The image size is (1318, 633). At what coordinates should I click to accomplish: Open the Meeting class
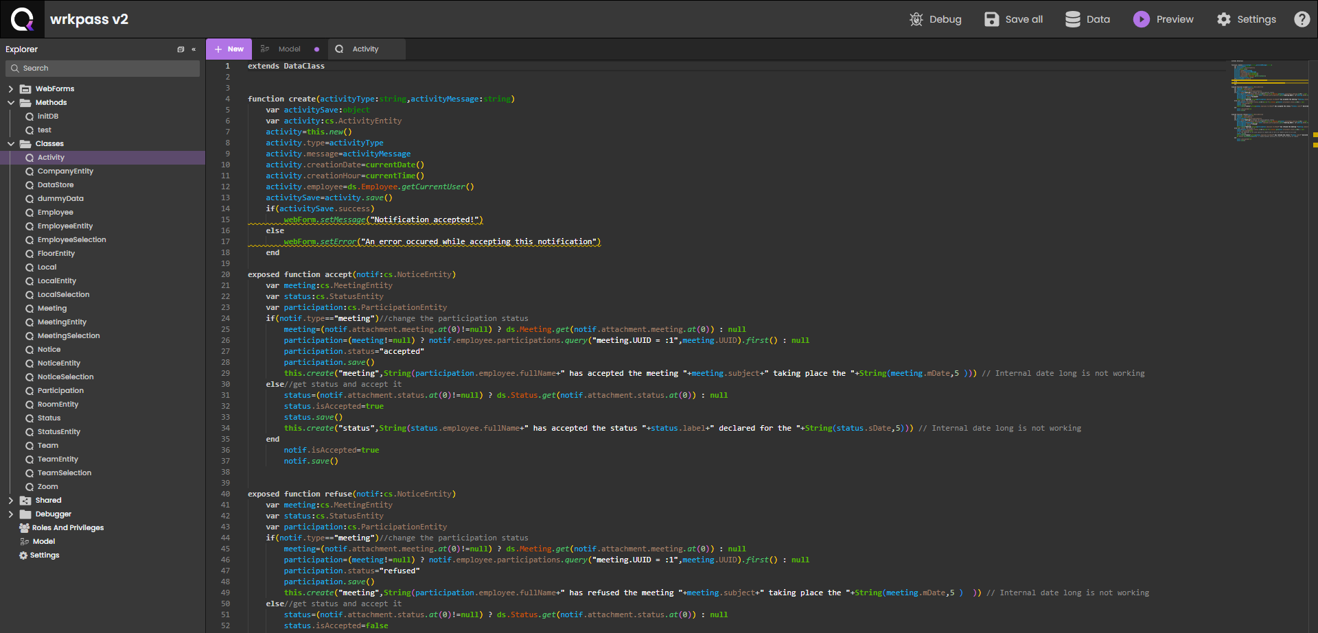tap(51, 309)
